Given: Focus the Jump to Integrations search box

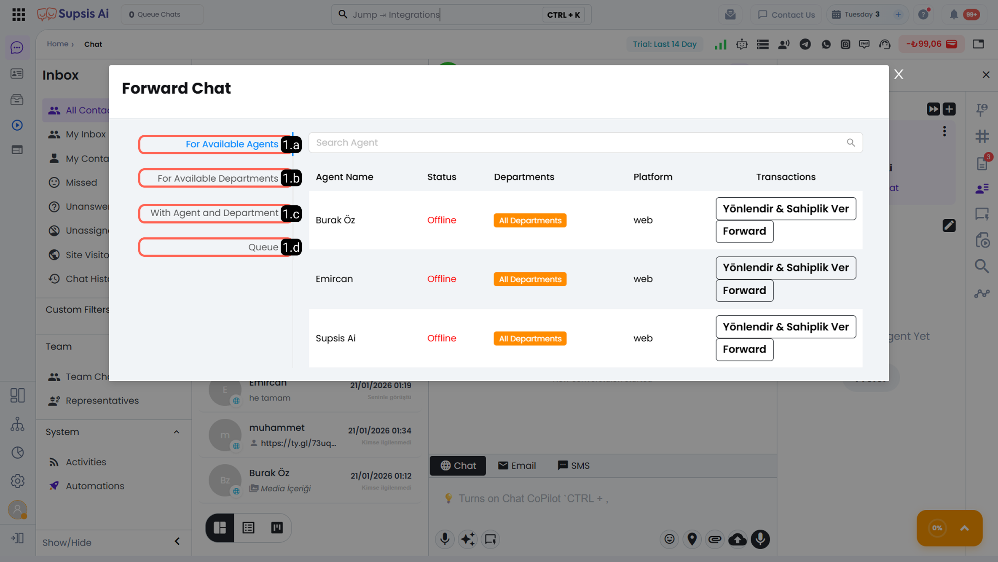Looking at the screenshot, I should point(461,14).
